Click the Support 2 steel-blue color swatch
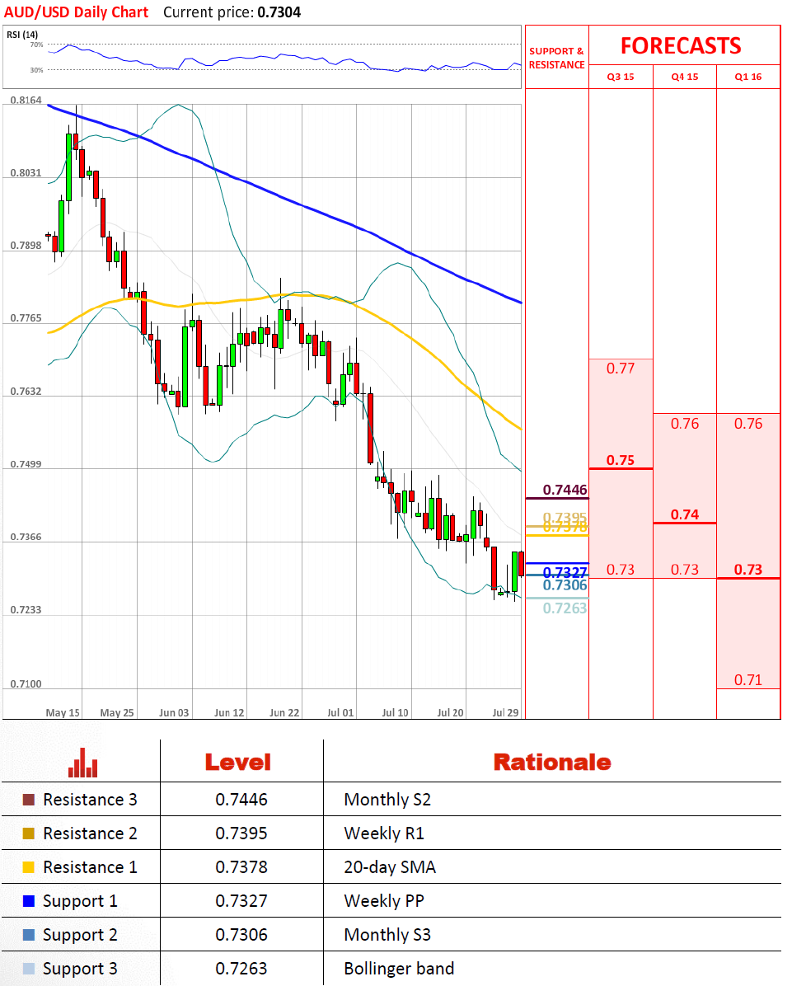The image size is (792, 986). (28, 935)
